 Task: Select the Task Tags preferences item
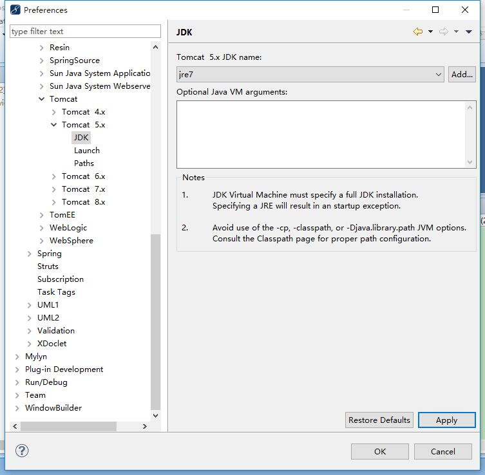pos(56,292)
